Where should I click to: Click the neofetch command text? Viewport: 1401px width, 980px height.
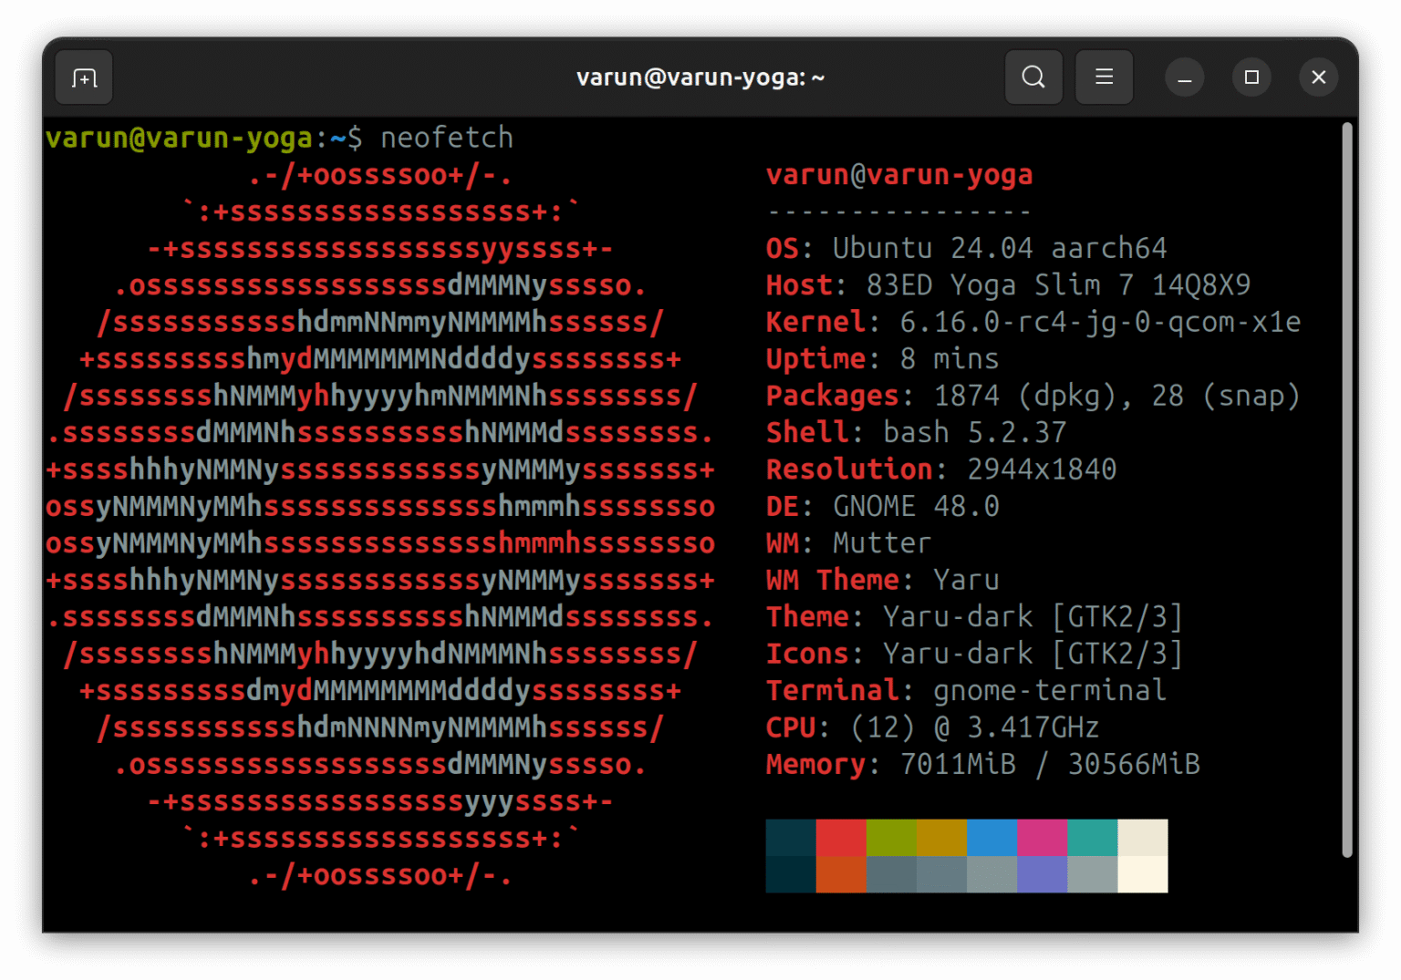[x=446, y=138]
